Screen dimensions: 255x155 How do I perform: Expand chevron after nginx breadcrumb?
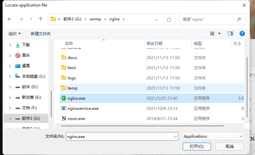[124, 19]
